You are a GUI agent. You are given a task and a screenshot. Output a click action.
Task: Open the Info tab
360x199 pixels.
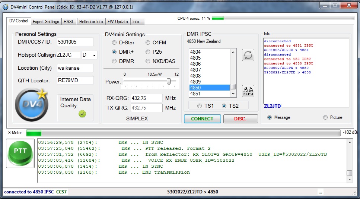pos(137,22)
